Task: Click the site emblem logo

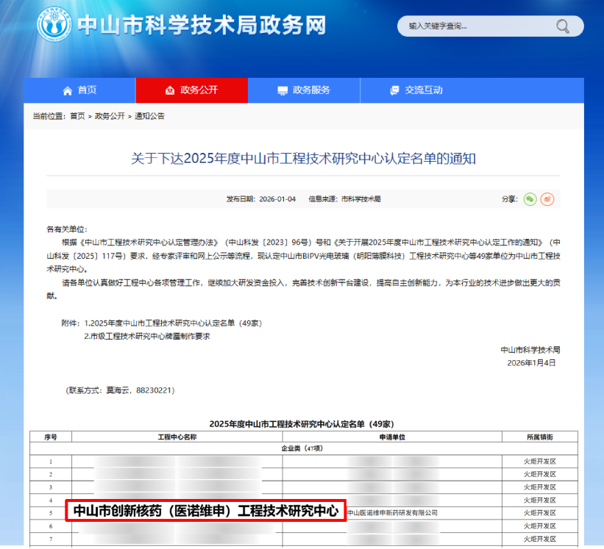Action: 54,25
